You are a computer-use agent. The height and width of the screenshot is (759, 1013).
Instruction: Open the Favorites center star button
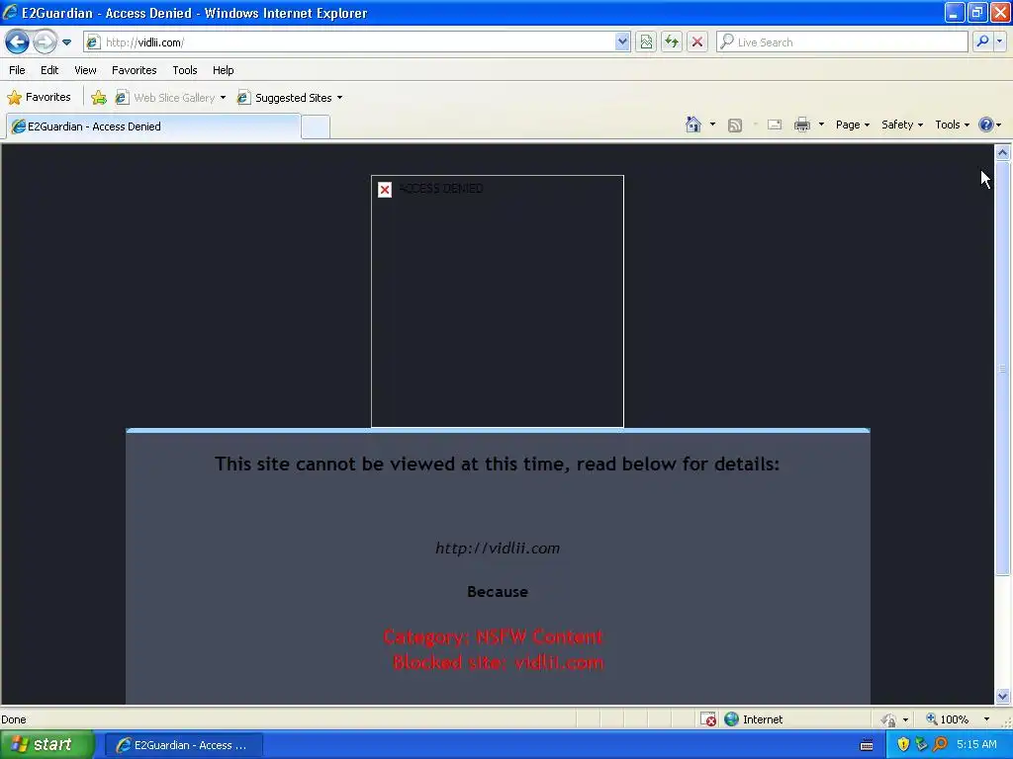pos(39,98)
